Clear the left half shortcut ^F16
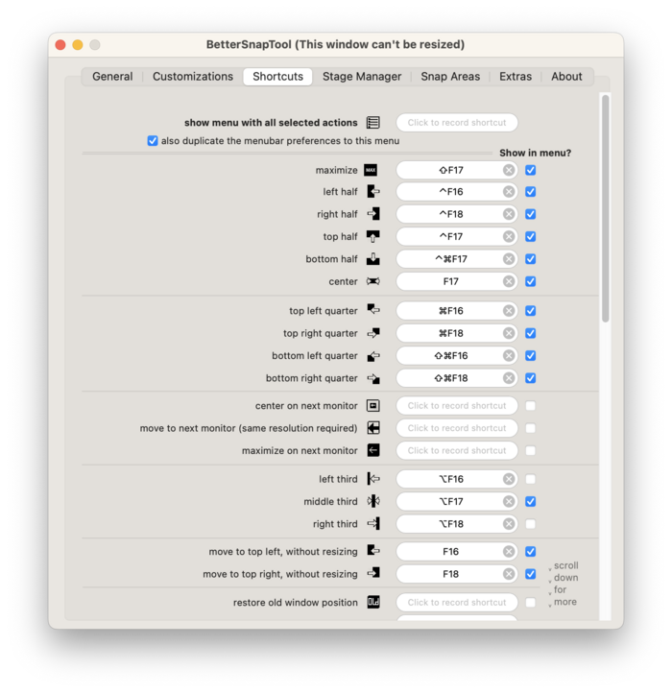Image resolution: width=672 pixels, height=693 pixels. click(509, 192)
